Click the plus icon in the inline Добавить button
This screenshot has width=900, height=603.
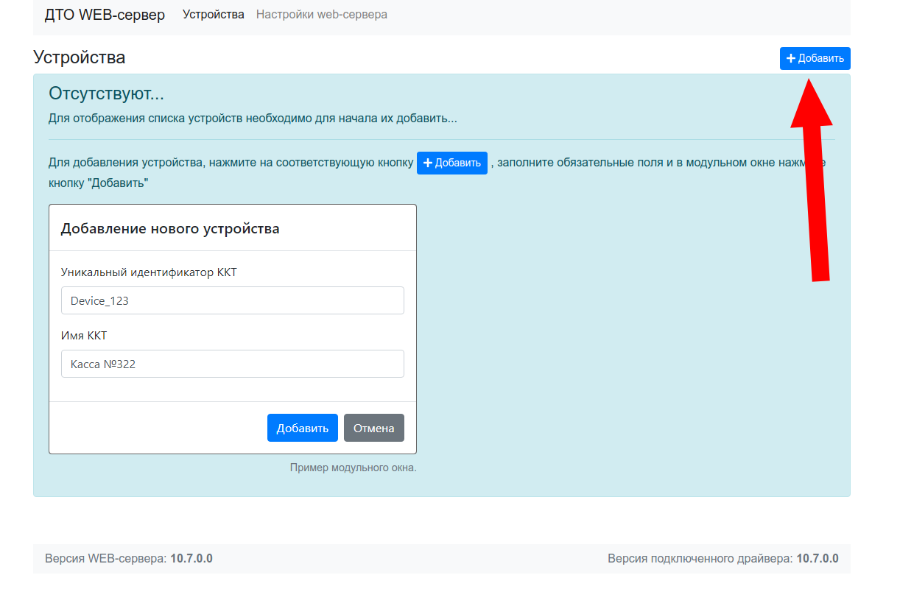pos(428,163)
